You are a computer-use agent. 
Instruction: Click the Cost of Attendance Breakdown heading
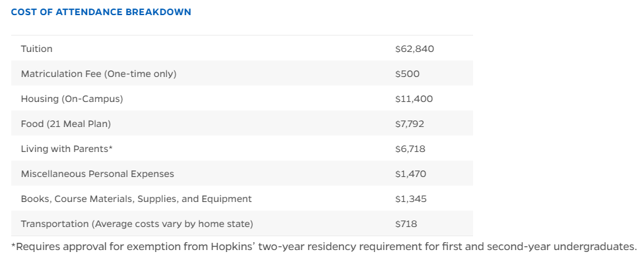coord(101,13)
